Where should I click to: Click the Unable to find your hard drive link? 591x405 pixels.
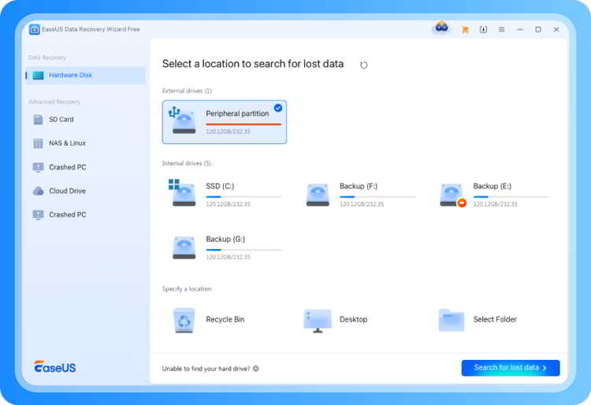point(206,368)
